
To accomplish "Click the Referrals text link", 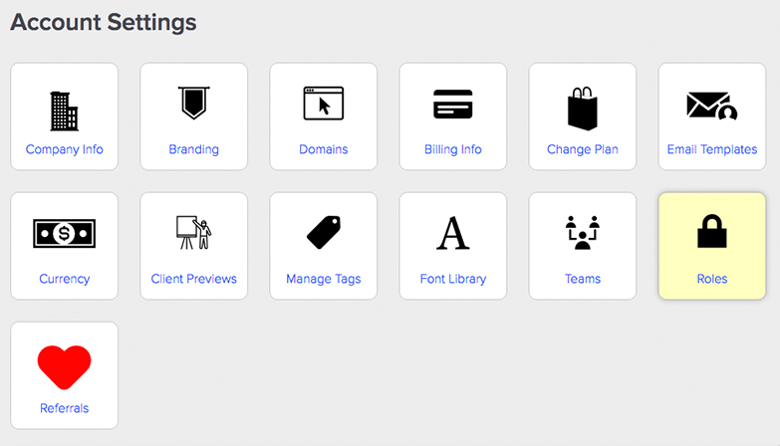I will tap(64, 408).
